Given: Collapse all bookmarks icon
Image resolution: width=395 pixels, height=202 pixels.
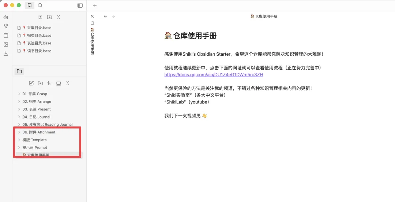Looking at the screenshot, I should (59, 17).
